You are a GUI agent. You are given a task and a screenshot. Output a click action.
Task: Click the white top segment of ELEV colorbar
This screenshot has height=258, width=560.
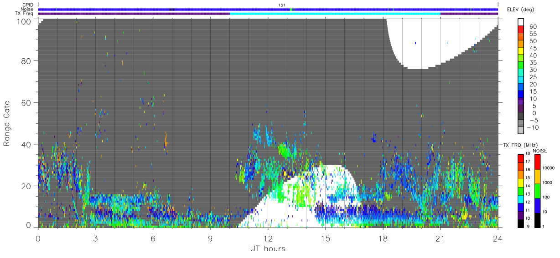pyautogui.click(x=521, y=22)
